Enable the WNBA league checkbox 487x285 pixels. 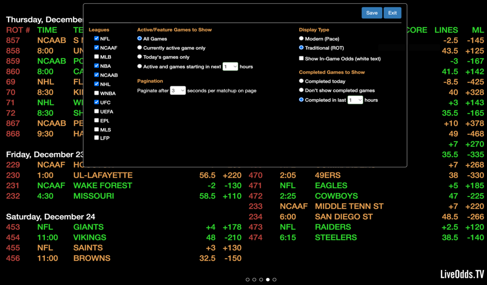coord(97,93)
